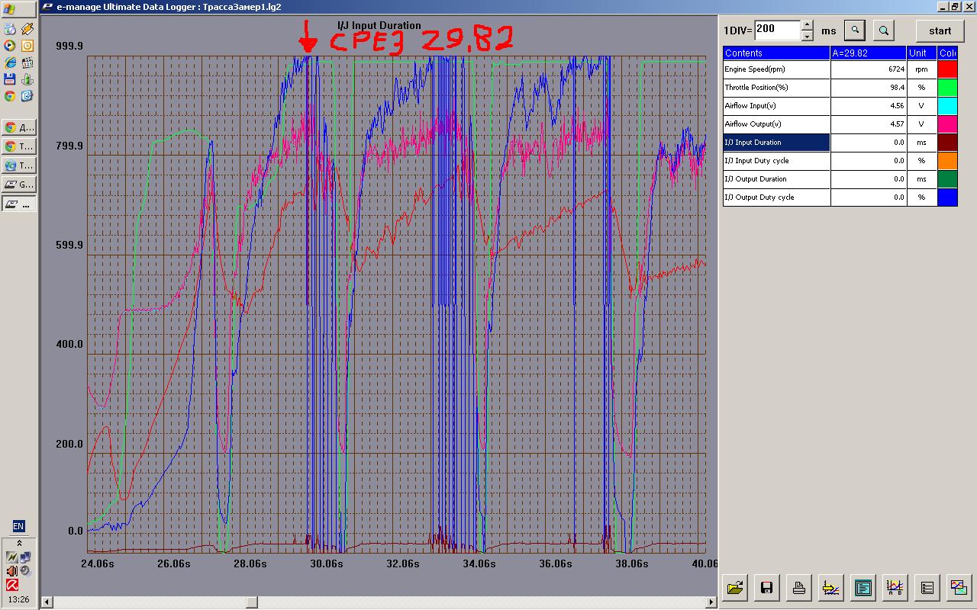Click the red Engine Speed color swatch
977x610 pixels.
pos(947,69)
